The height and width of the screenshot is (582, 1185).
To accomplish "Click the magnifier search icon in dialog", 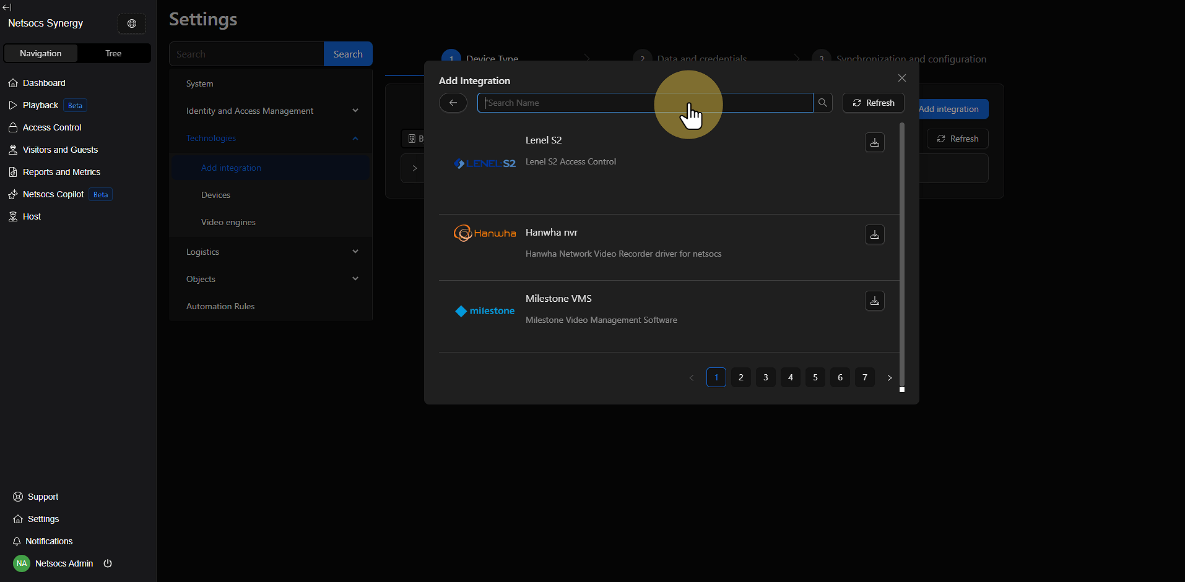I will click(822, 103).
